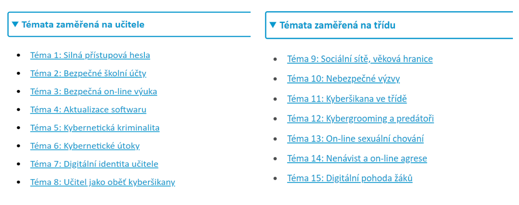
Task: Open Téma 1: Silná přístupová hesla
Action: point(90,55)
